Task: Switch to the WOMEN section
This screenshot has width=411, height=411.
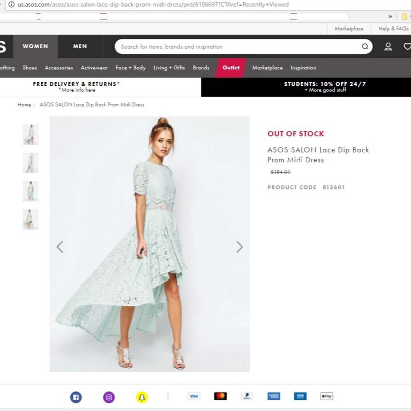Action: (x=35, y=46)
